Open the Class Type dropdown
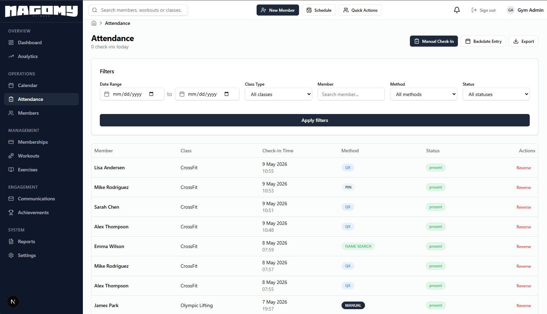The width and height of the screenshot is (547, 314). [x=278, y=94]
